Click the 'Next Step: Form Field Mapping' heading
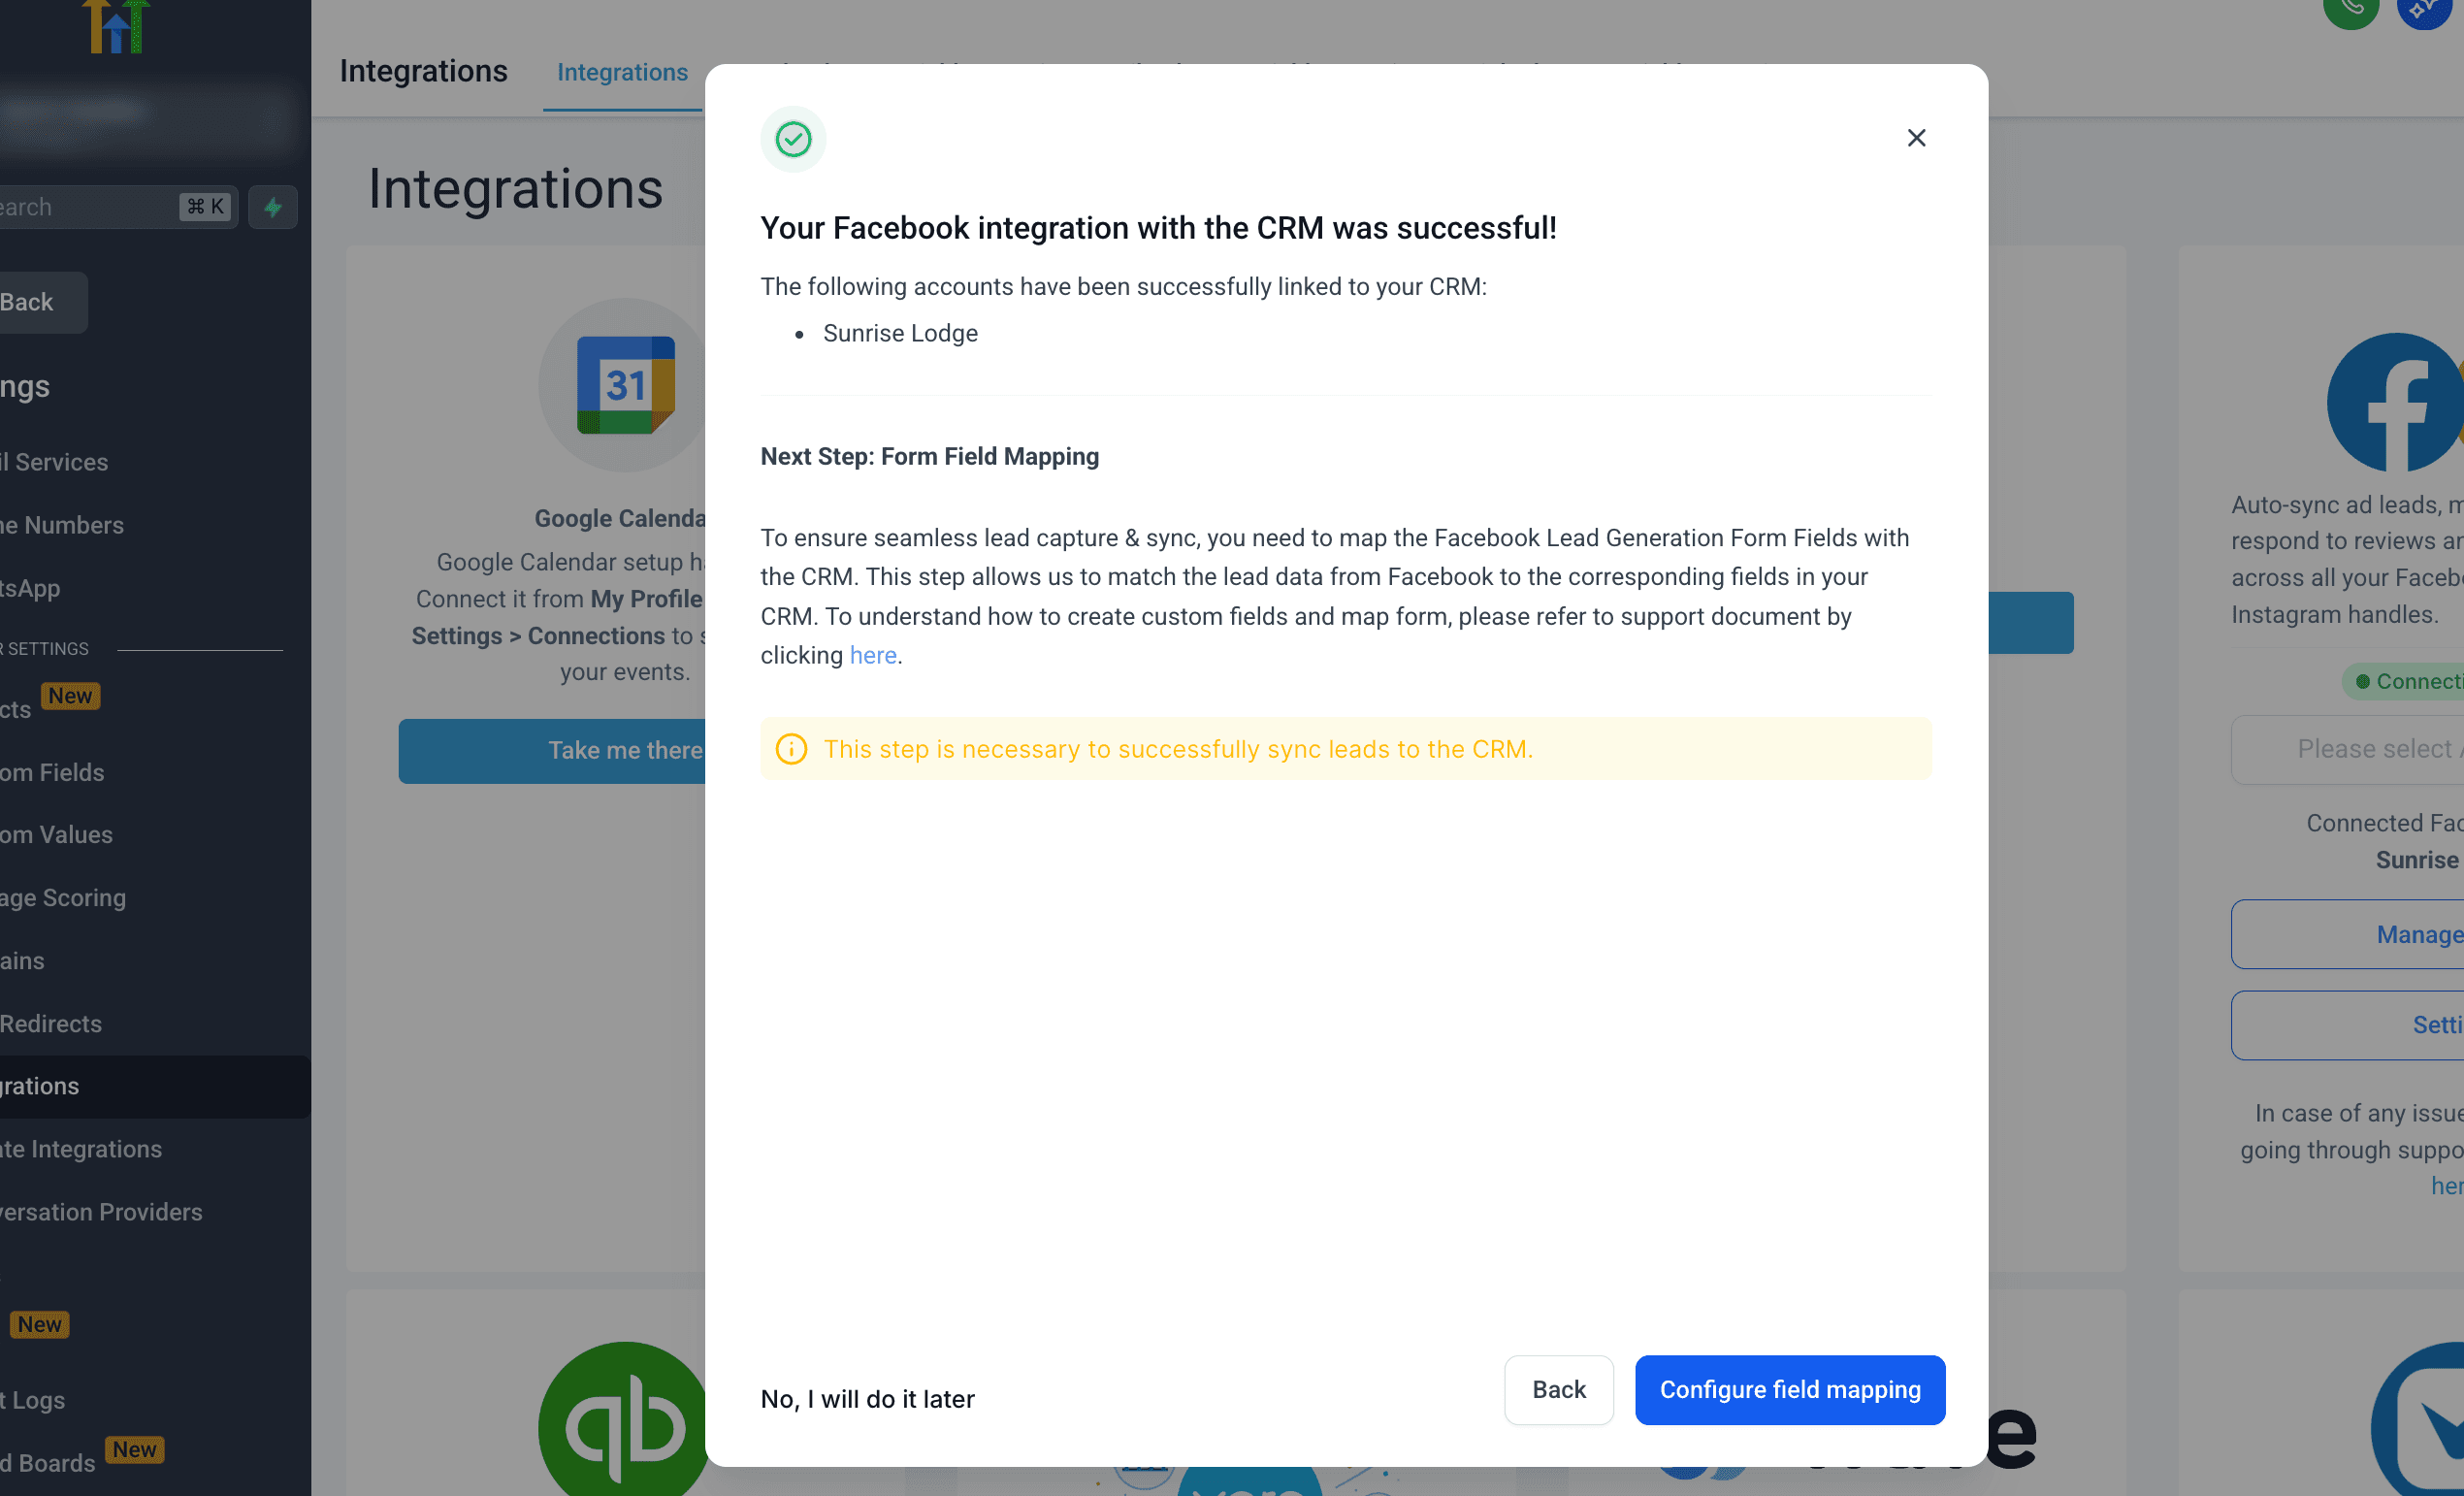This screenshot has width=2464, height=1496. click(929, 456)
